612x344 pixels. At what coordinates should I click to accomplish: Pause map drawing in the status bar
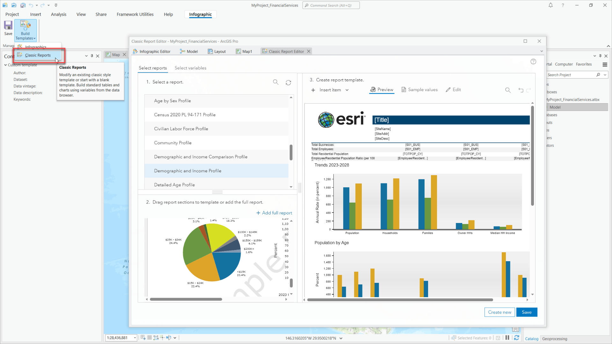(507, 338)
